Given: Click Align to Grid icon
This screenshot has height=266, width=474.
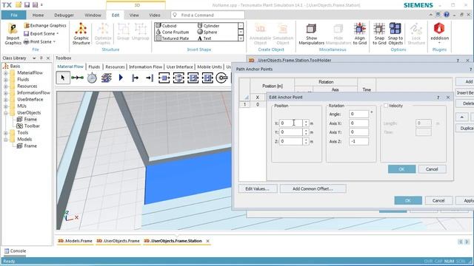Looking at the screenshot, I should click(x=360, y=34).
